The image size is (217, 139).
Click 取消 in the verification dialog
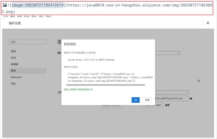click(147, 100)
